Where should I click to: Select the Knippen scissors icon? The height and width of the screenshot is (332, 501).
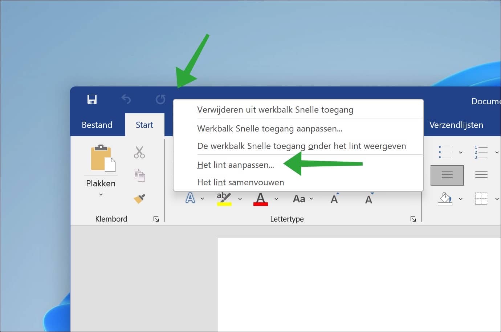139,152
